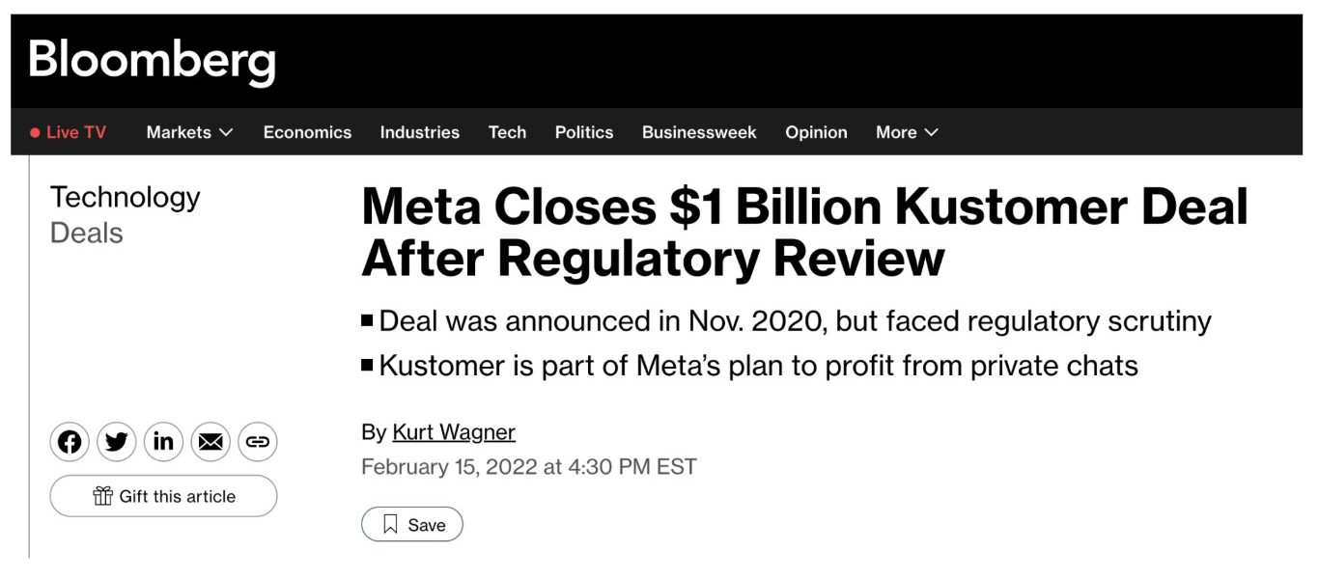Click the Technology category link

(125, 197)
